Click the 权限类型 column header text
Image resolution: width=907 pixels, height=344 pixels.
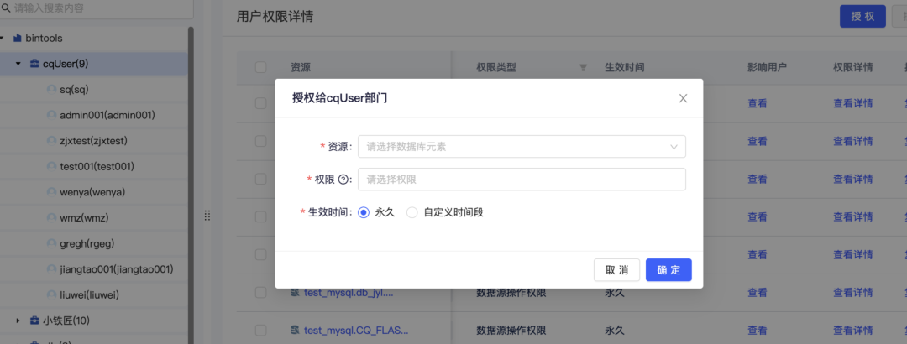[x=496, y=68]
